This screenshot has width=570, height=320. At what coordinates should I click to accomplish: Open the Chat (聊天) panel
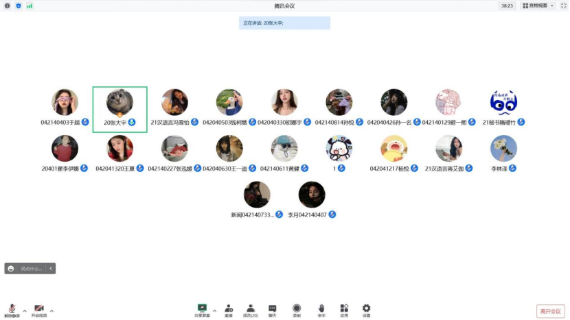point(273,310)
